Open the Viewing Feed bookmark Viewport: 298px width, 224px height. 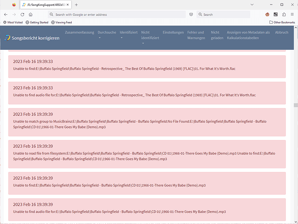(x=61, y=22)
